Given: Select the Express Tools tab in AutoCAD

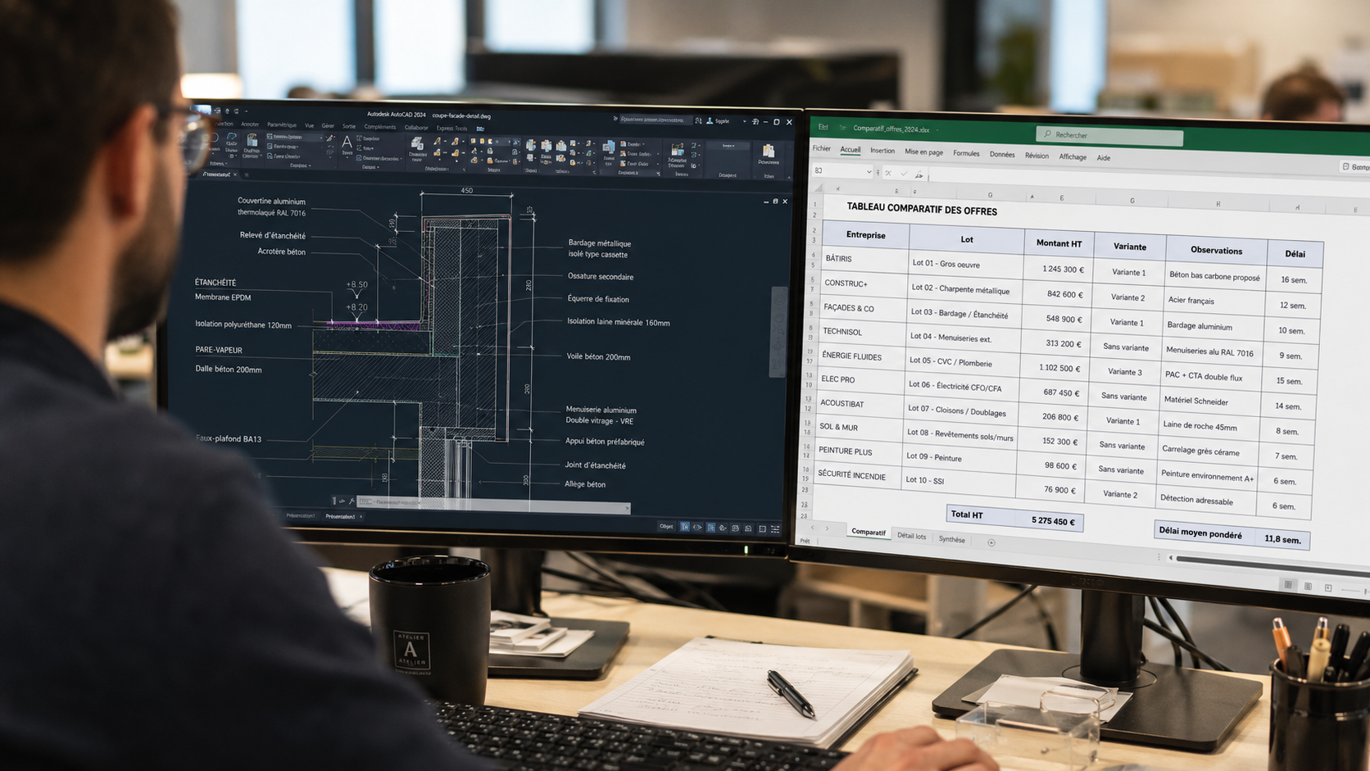Looking at the screenshot, I should point(451,129).
